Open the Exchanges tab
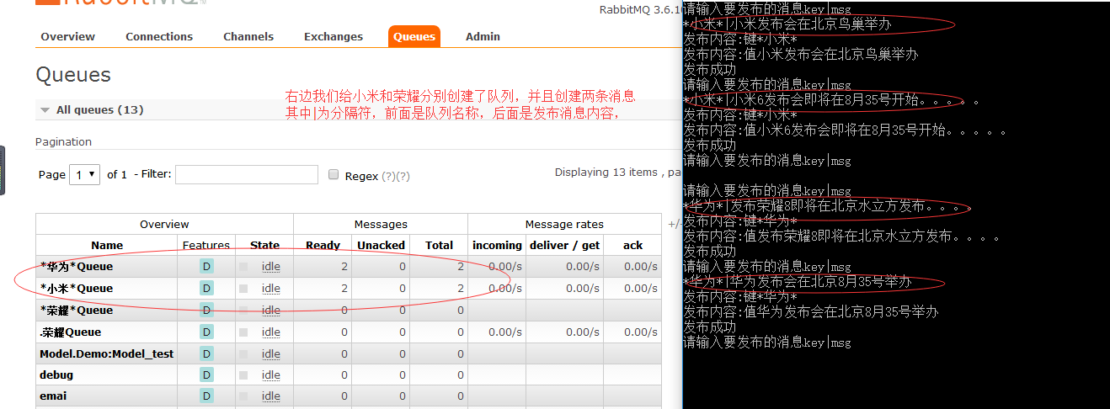The image size is (1110, 409). click(334, 36)
